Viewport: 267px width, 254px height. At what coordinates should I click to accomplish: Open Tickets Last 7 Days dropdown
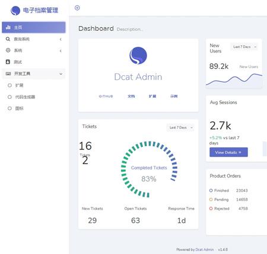point(180,127)
